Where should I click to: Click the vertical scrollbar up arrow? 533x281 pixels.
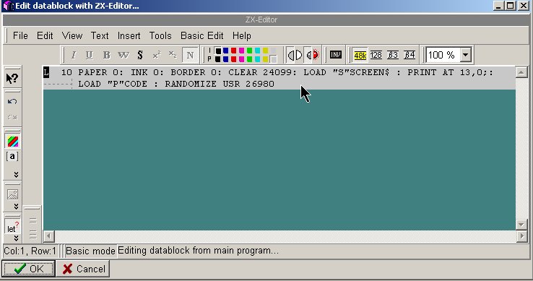point(521,72)
